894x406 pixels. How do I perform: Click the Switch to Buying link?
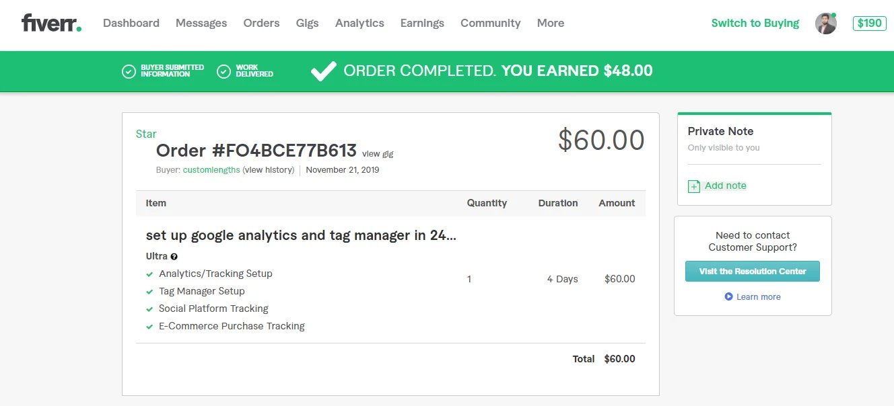coord(755,24)
